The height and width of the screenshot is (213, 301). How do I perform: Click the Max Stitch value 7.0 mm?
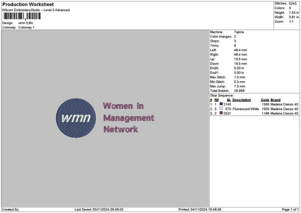click(240, 77)
